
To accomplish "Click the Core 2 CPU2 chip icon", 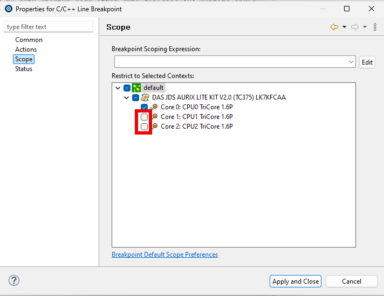I will pyautogui.click(x=155, y=126).
